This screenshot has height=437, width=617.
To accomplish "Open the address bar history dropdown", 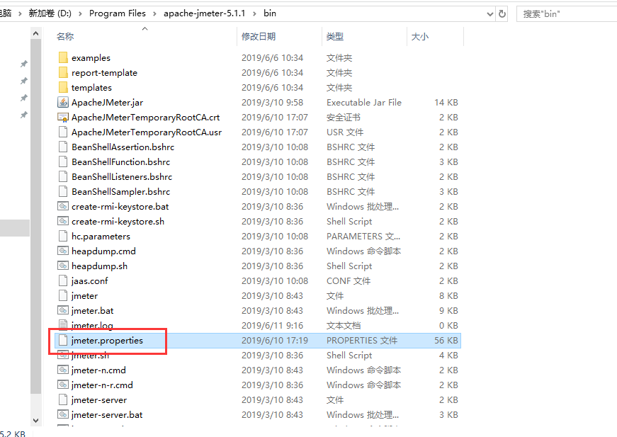I will (x=490, y=13).
